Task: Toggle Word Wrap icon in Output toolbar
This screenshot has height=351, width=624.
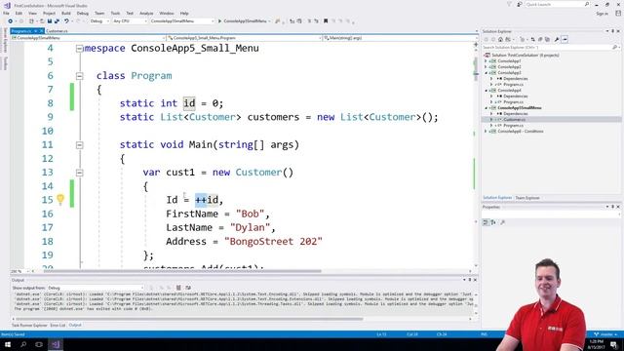Action: (188, 288)
